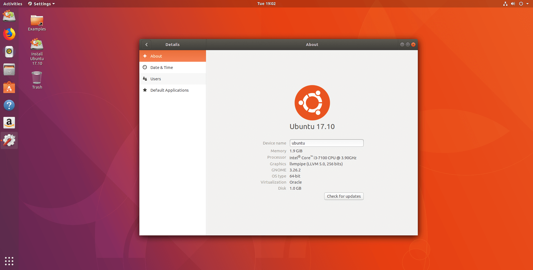
Task: Open the Settings app menu in top bar
Action: point(41,4)
